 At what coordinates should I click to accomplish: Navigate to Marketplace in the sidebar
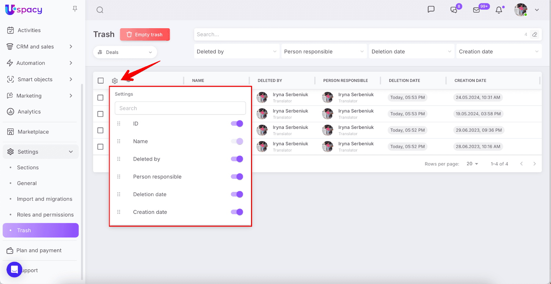click(33, 132)
